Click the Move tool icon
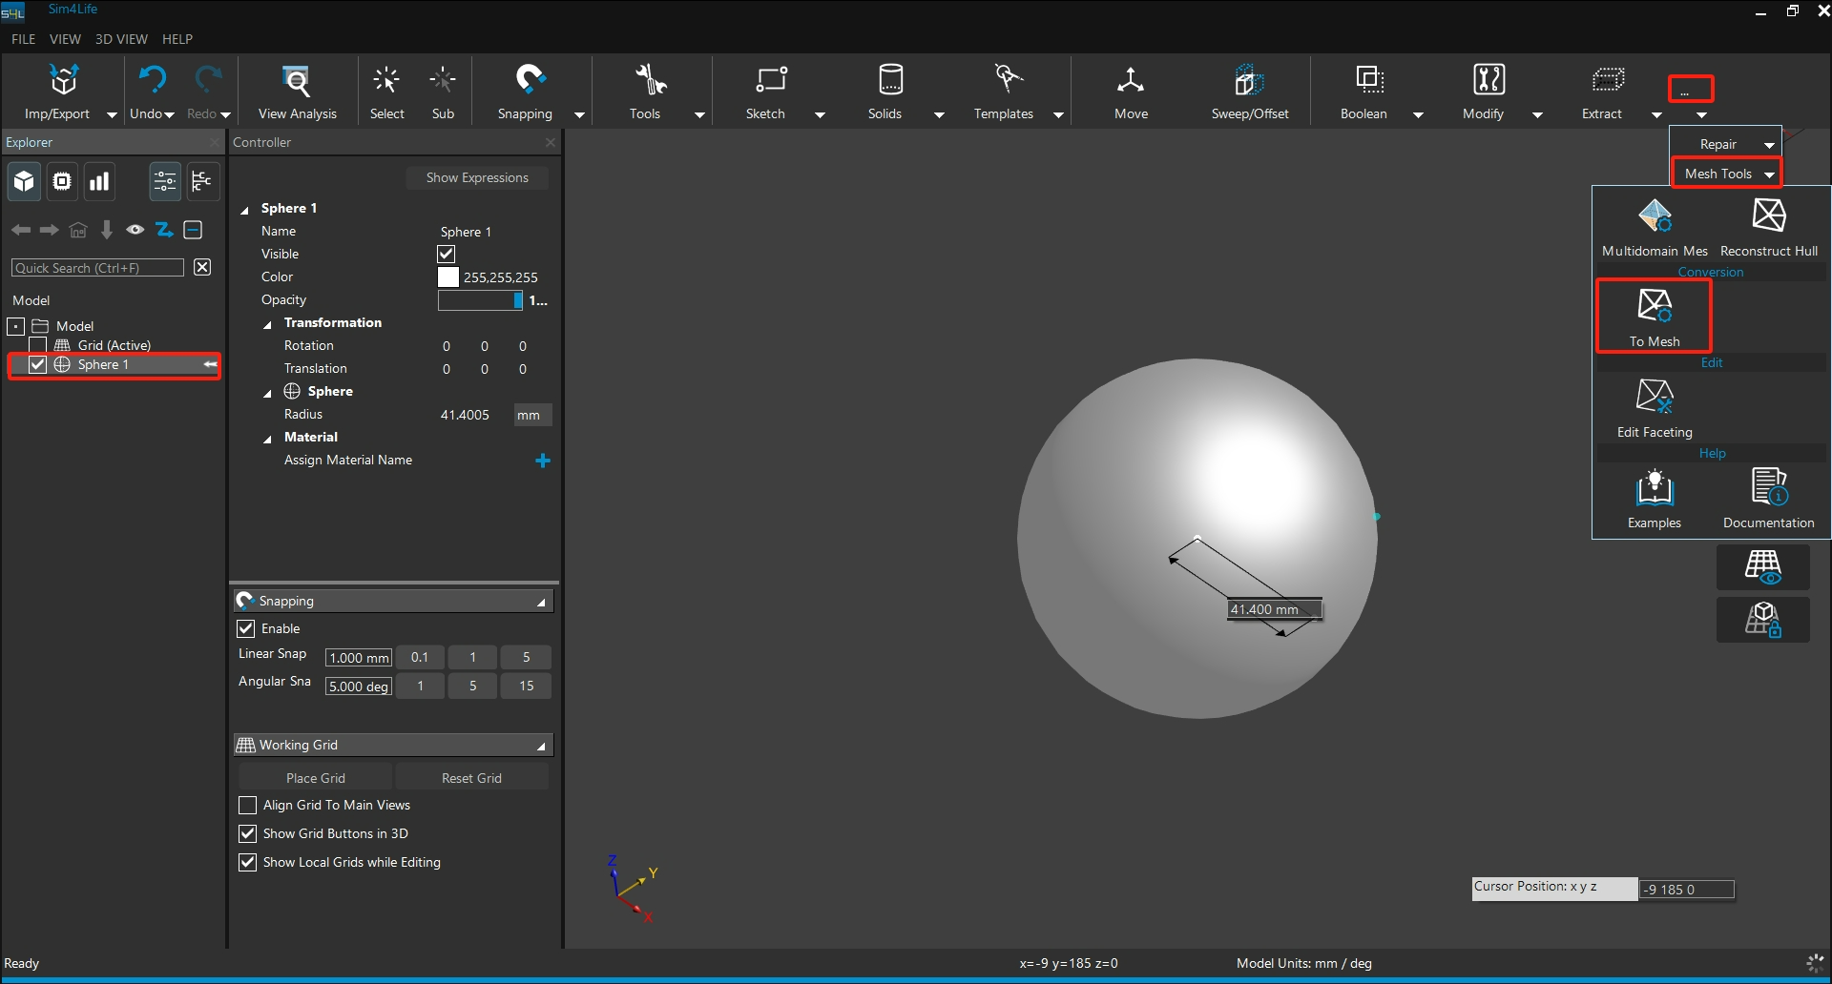 (1131, 82)
